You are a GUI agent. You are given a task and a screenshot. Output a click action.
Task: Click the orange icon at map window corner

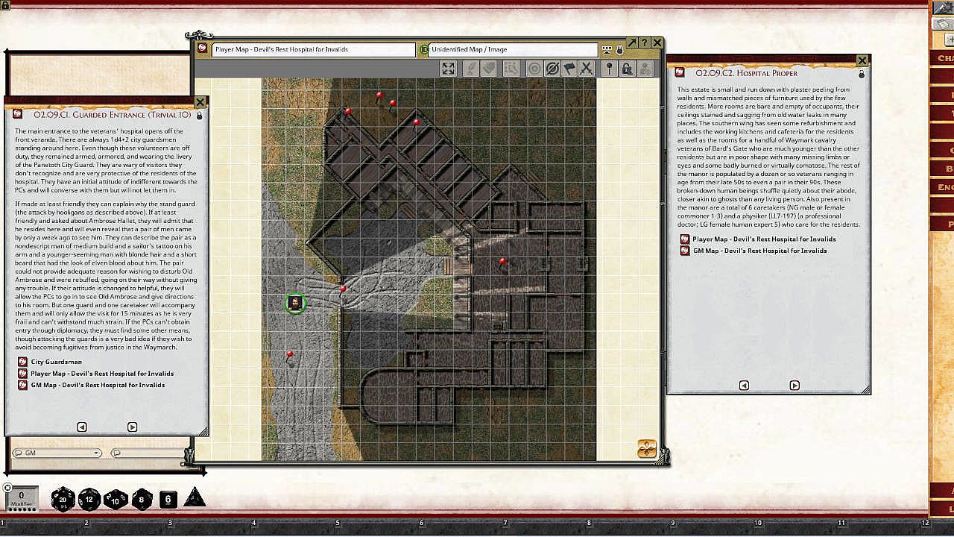click(x=647, y=448)
